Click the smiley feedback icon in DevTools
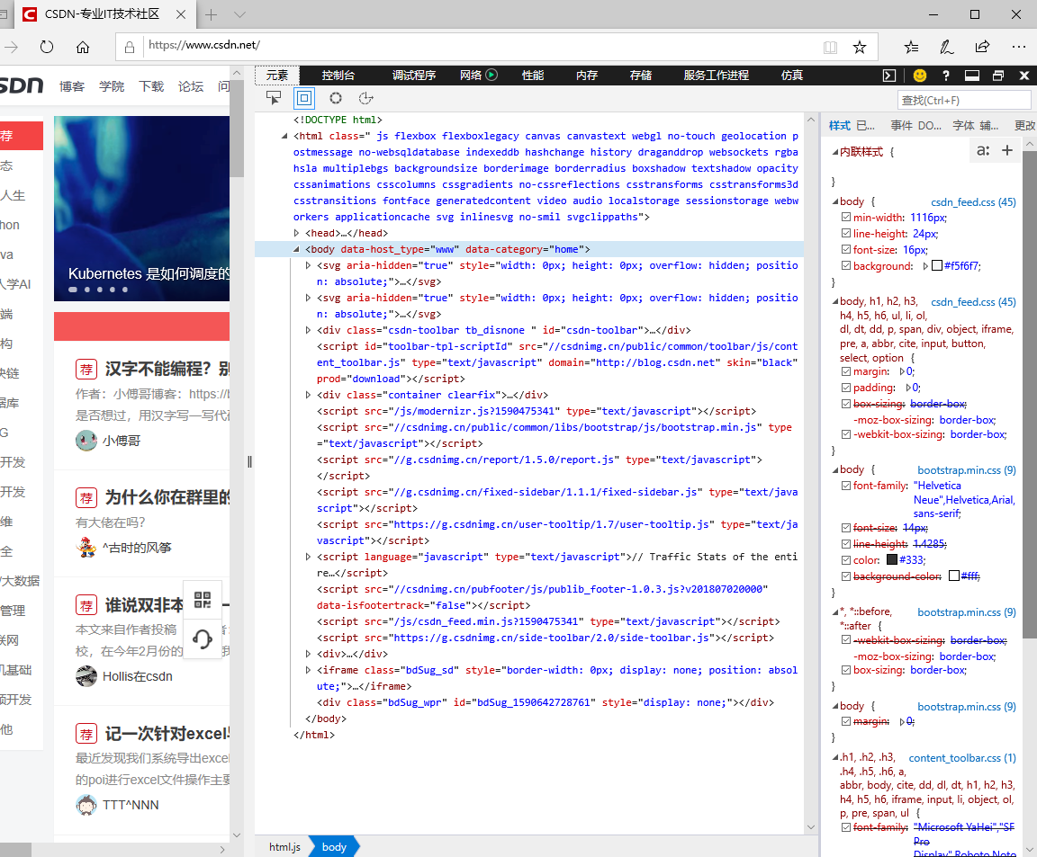 pyautogui.click(x=919, y=76)
